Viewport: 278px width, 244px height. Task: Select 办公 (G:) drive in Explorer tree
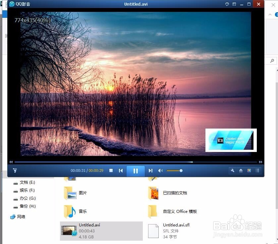coord(25,198)
